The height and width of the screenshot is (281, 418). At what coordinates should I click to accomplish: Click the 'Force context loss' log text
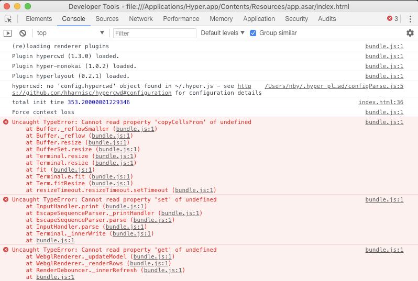coord(43,112)
